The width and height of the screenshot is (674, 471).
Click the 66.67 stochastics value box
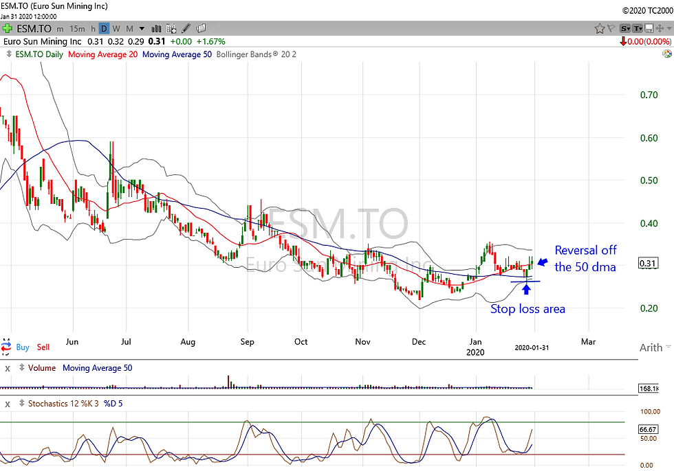click(x=648, y=429)
